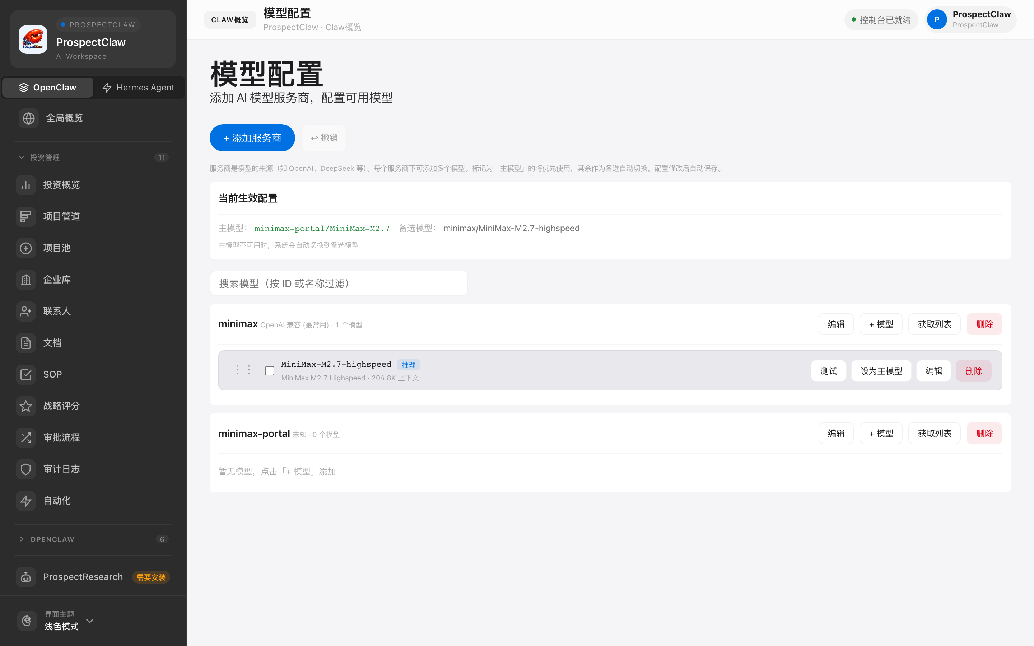Screen dimensions: 1034x646
Task: Open the 文档 document icon
Action: (25, 343)
